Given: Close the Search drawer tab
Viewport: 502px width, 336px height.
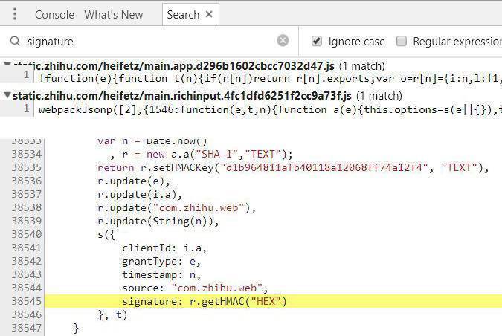Looking at the screenshot, I should [x=209, y=14].
